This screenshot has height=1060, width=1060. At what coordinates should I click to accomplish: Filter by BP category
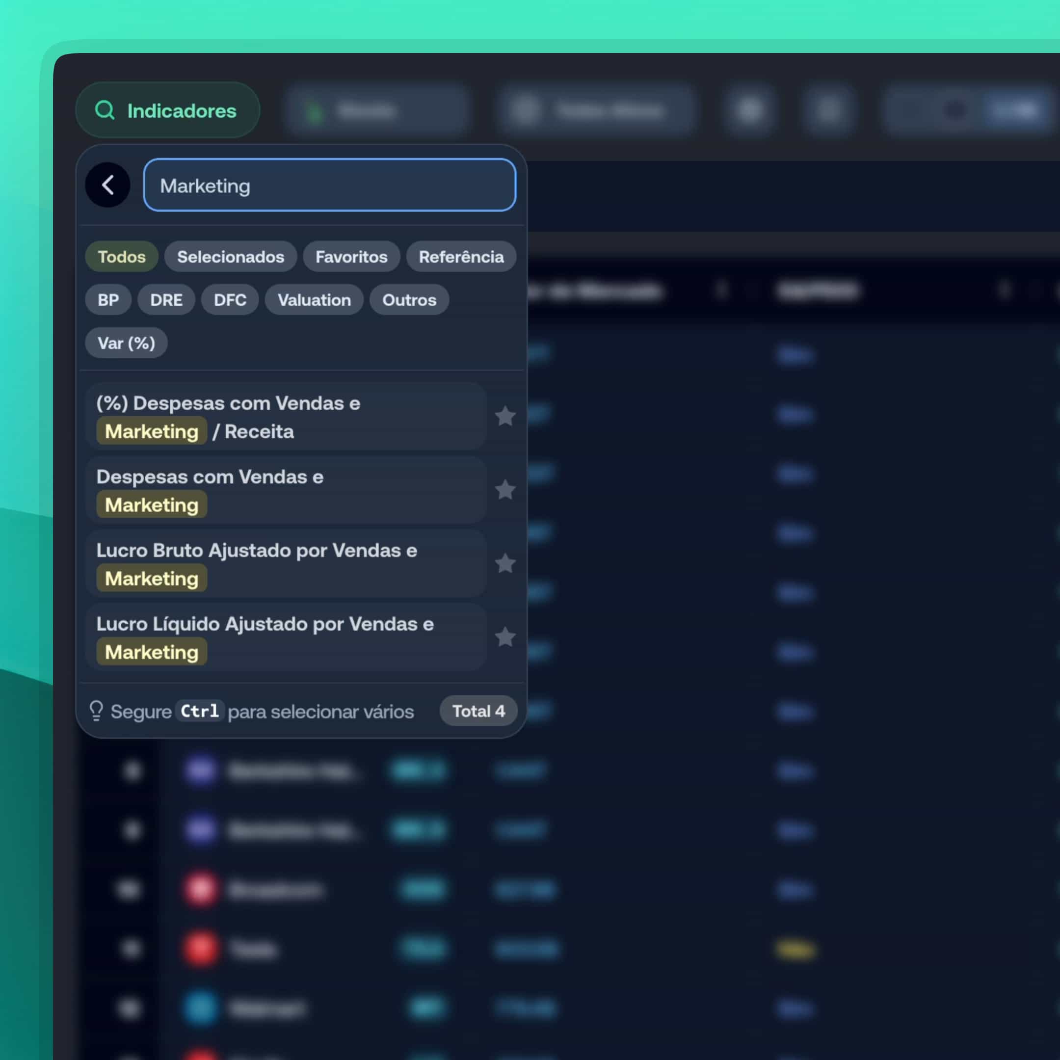tap(108, 299)
